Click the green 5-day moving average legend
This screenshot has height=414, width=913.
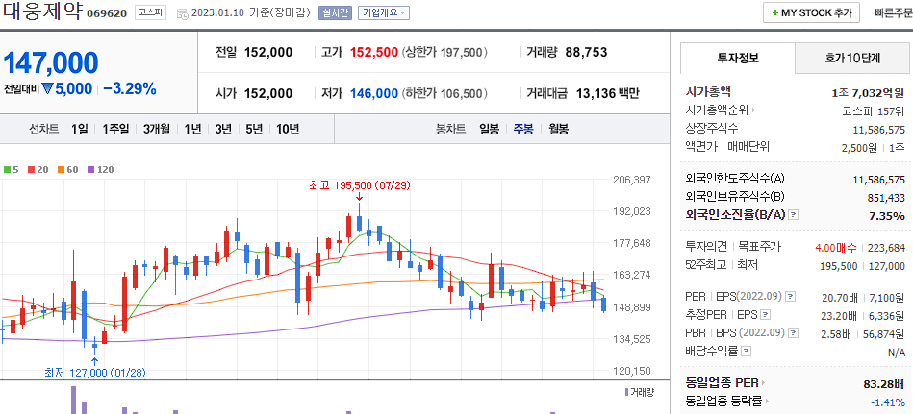(x=11, y=170)
